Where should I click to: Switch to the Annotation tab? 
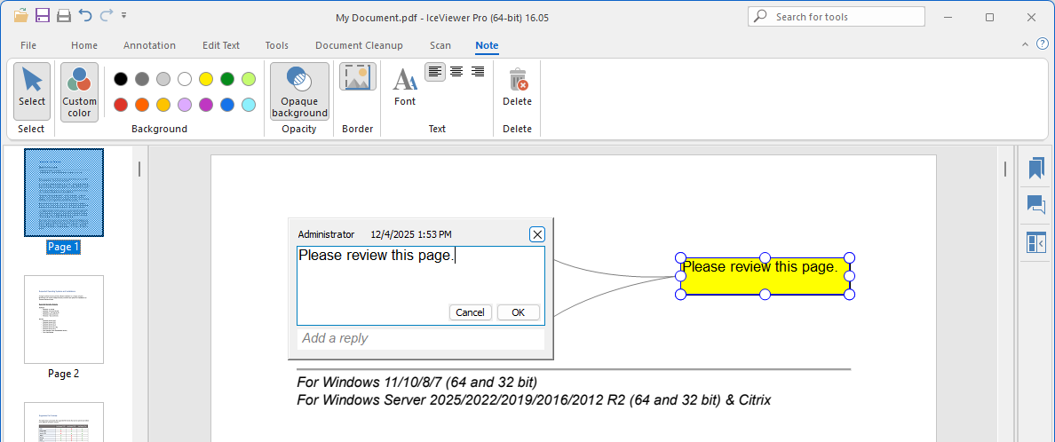click(149, 46)
